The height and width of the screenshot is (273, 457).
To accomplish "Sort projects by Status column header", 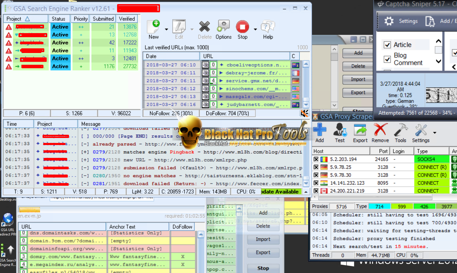I will (59, 19).
